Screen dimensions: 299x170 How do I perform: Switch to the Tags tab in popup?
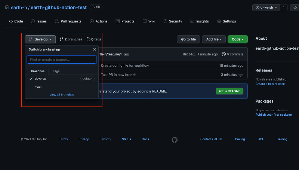(56, 71)
